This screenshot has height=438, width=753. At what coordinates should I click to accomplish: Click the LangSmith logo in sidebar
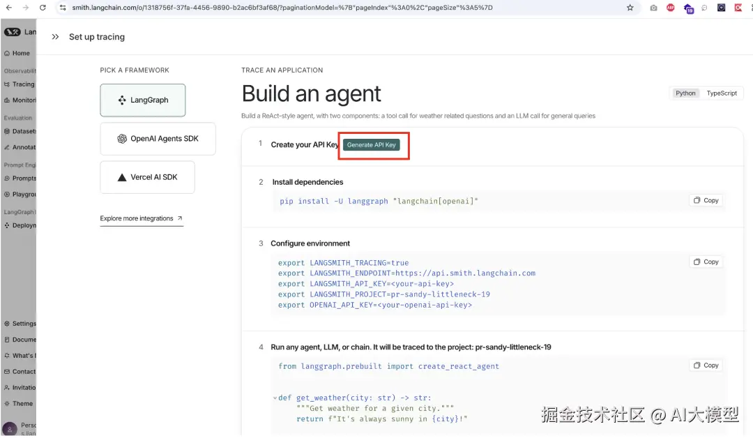click(13, 31)
